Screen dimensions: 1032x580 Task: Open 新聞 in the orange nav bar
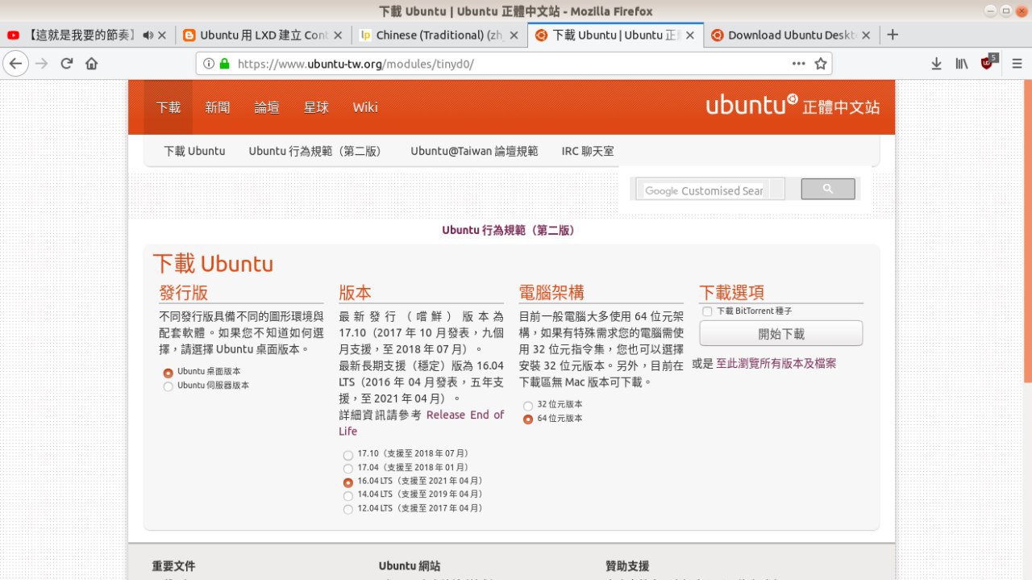tap(217, 107)
